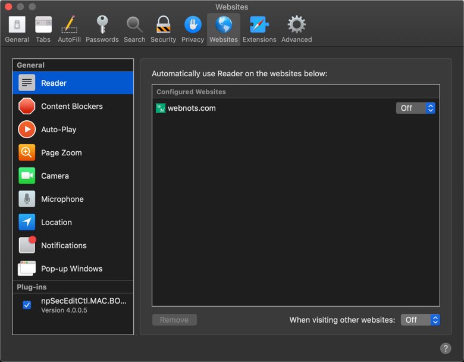Toggle the npSecEditCtl plug-in checkbox
The height and width of the screenshot is (362, 464).
[x=27, y=305]
